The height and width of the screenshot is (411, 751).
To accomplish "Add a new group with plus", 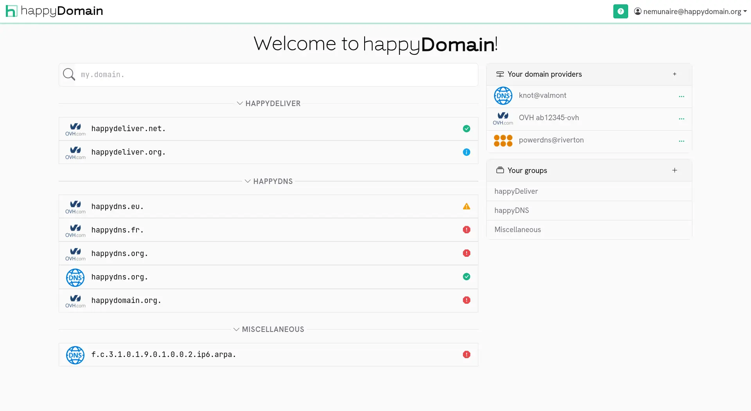I will (x=674, y=170).
